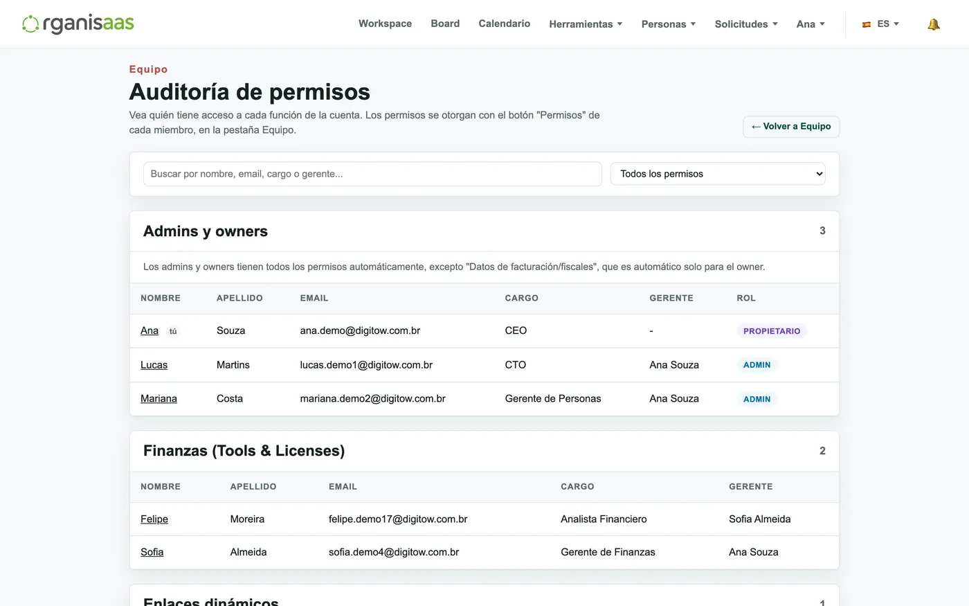This screenshot has height=606, width=969.
Task: Click the Finanzas (Tools & Licenses) heading
Action: (x=244, y=451)
